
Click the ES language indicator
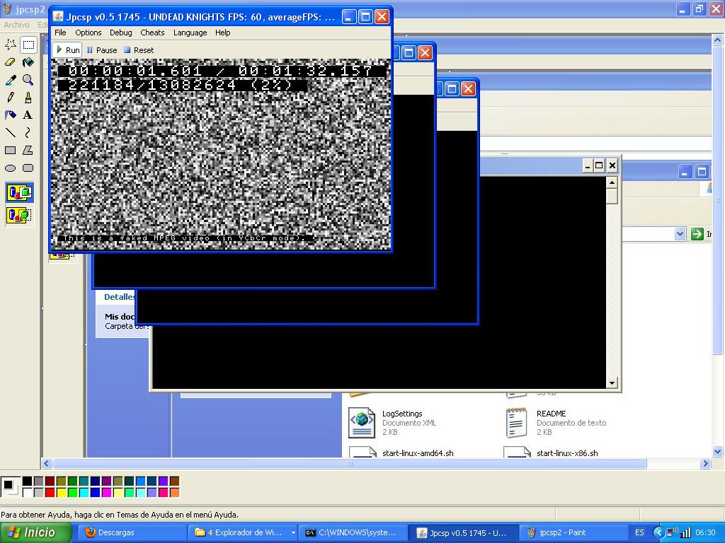639,532
